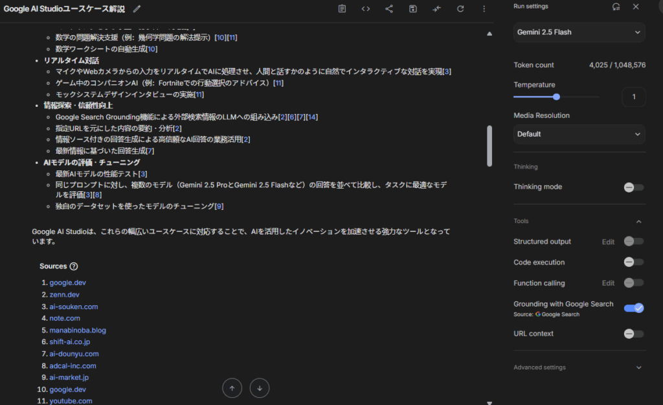Open system instructions from the clipboard icon

click(342, 8)
